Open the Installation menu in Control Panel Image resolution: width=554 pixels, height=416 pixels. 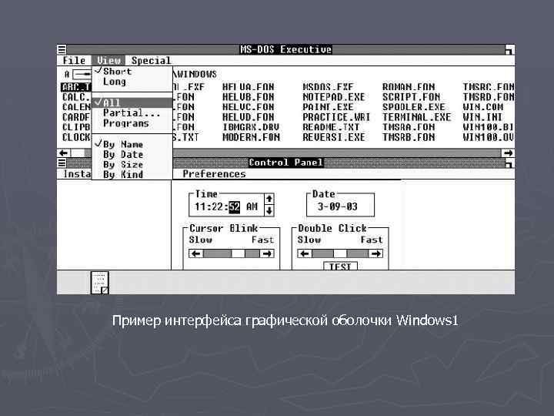pos(77,174)
